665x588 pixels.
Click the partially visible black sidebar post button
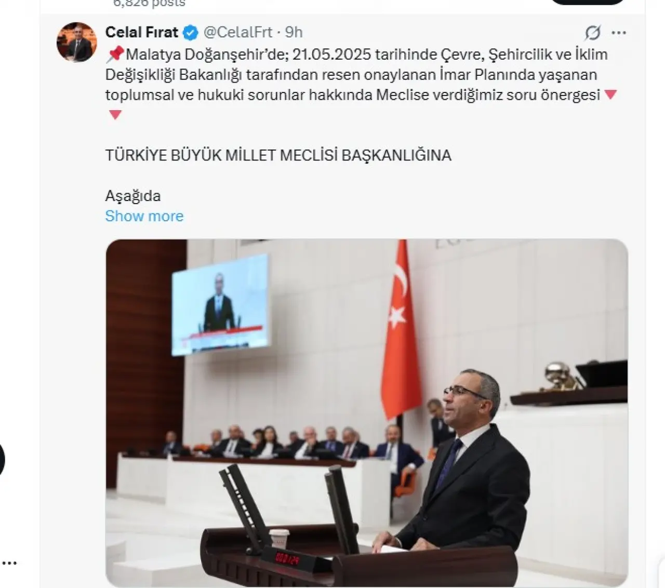point(2,459)
